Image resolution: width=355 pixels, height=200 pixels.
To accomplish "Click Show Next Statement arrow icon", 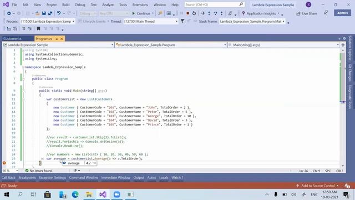I will [202, 13].
